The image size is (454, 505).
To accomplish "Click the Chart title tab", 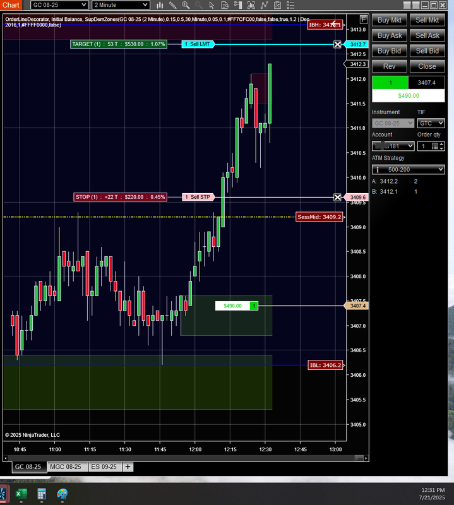I will 11,5.
